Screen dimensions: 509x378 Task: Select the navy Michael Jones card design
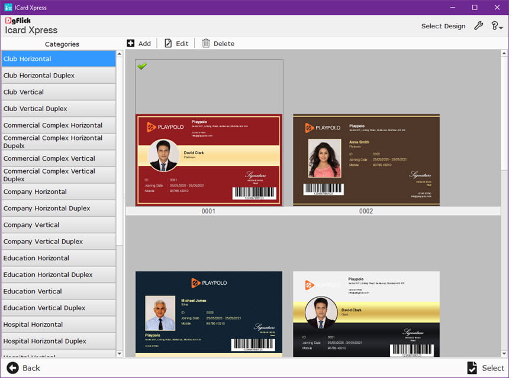[209, 314]
